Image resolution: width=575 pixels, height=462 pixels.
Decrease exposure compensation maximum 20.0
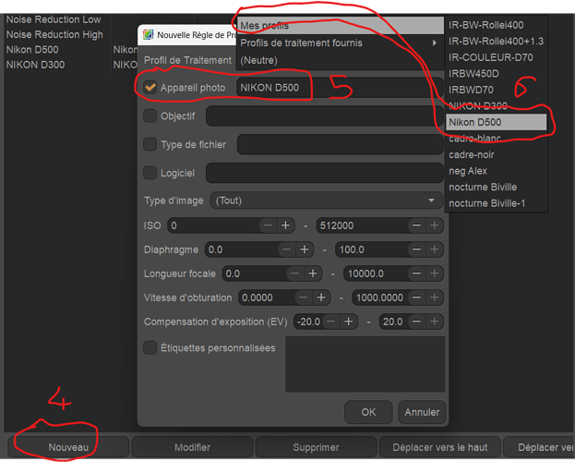pos(416,322)
